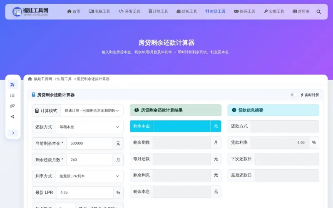333x208 pixels.
Task: Click the 房贷剩余还款计算器 page title
Action: (x=166, y=43)
